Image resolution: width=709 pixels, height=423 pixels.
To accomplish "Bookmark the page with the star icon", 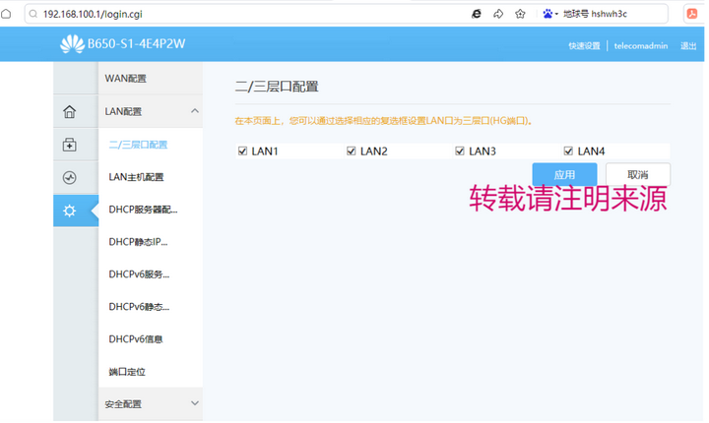I will [520, 14].
